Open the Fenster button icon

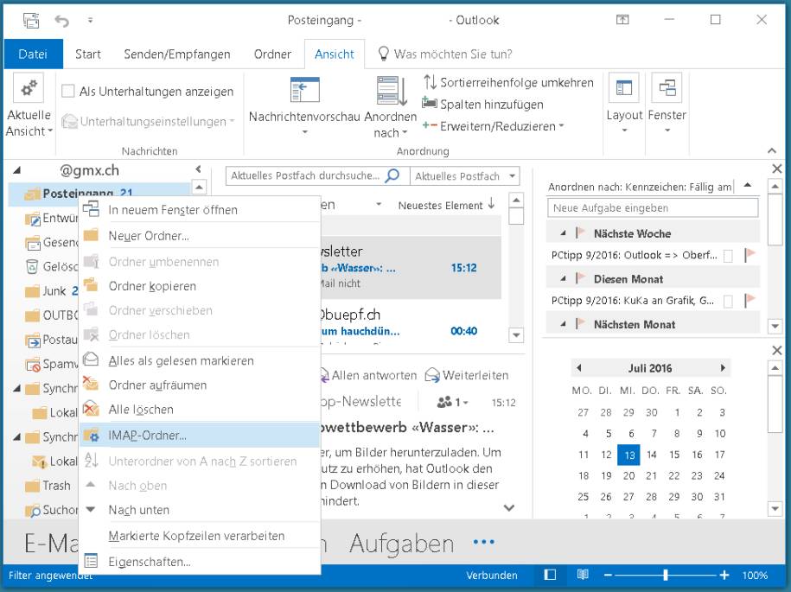tap(667, 88)
